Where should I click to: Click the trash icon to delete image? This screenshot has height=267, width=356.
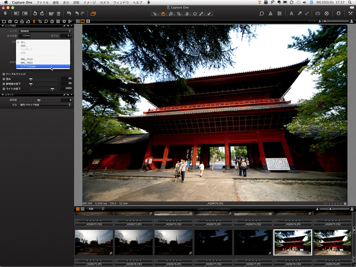tap(58, 14)
